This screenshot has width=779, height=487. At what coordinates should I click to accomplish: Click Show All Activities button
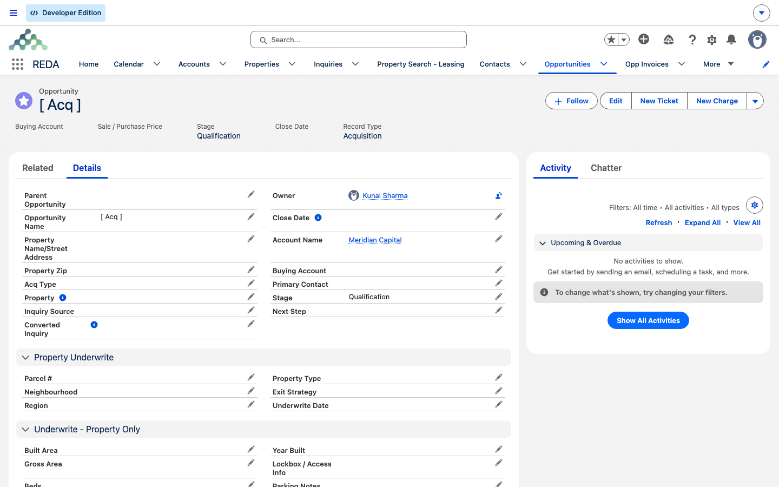(648, 320)
